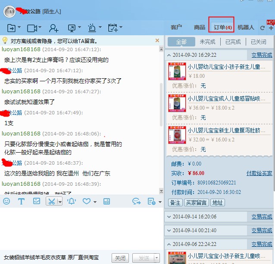Open the font settings T icon
The height and width of the screenshot is (264, 275).
tap(21, 201)
